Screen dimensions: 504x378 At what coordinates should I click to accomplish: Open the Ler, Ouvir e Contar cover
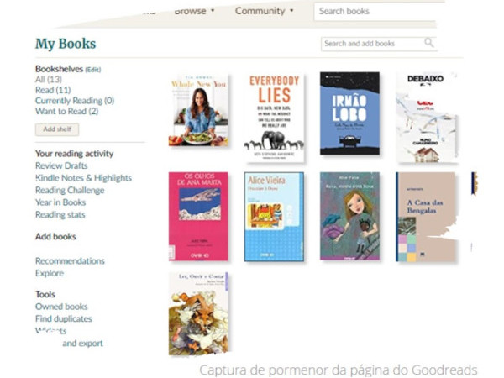pos(198,313)
